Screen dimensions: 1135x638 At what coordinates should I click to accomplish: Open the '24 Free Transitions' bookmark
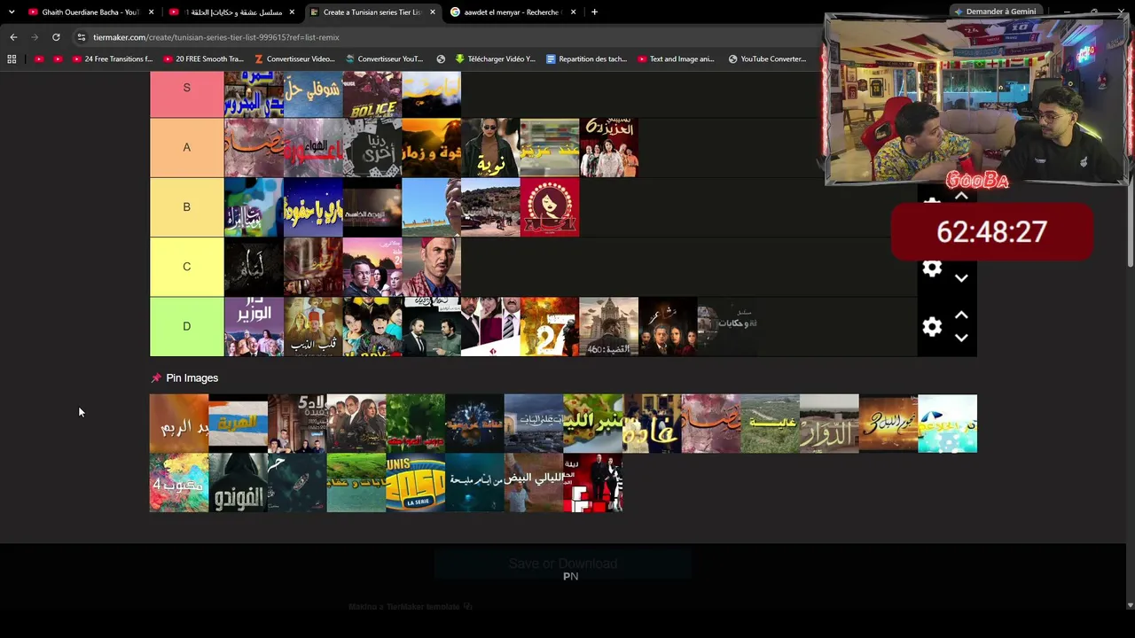113,59
